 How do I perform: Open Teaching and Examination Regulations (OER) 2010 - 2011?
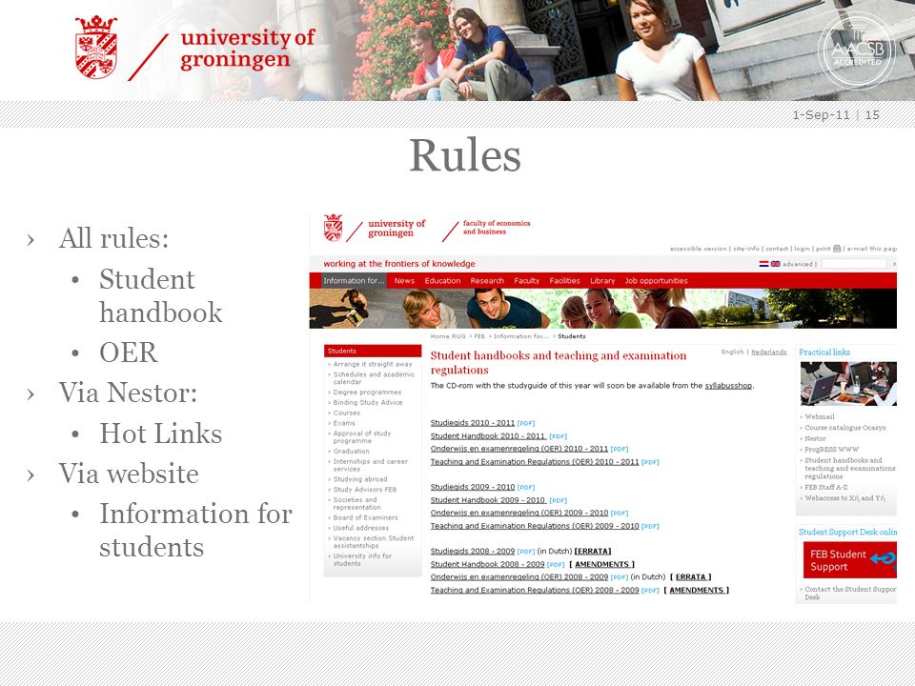pos(535,461)
